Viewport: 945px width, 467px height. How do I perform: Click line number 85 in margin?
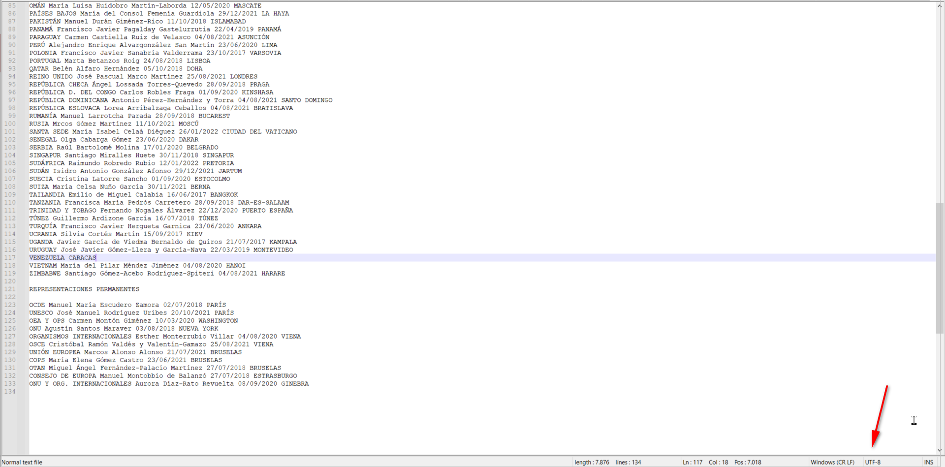[12, 5]
